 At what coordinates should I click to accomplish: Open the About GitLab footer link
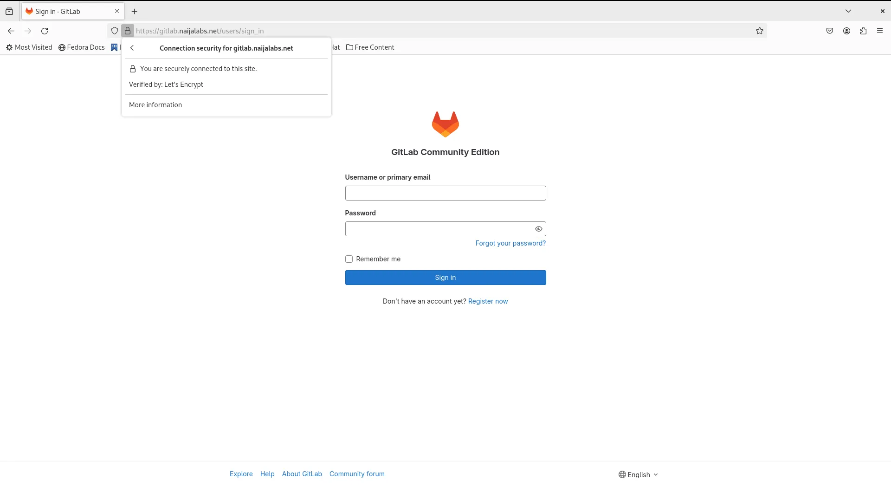click(302, 474)
